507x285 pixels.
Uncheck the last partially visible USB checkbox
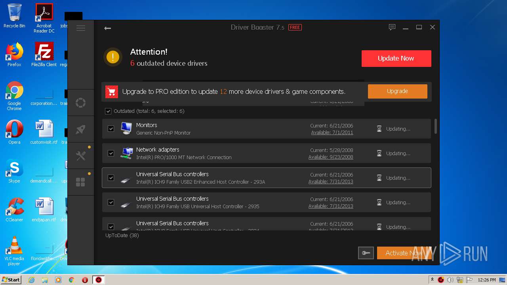[x=111, y=227]
